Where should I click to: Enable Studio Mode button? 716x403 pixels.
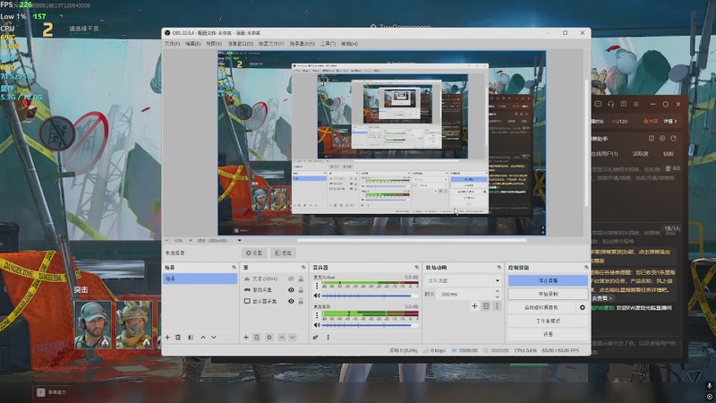[548, 321]
